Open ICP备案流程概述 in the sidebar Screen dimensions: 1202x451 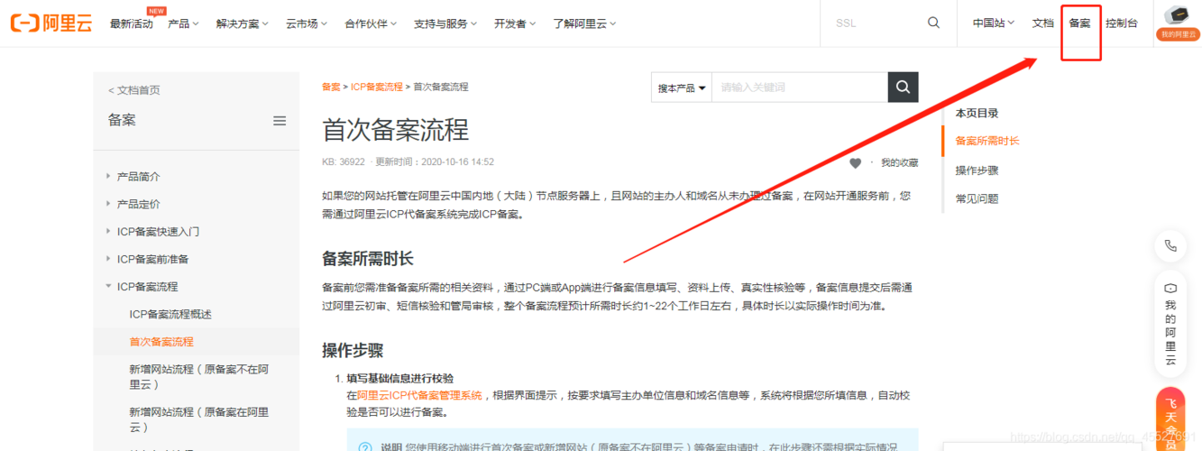[170, 314]
